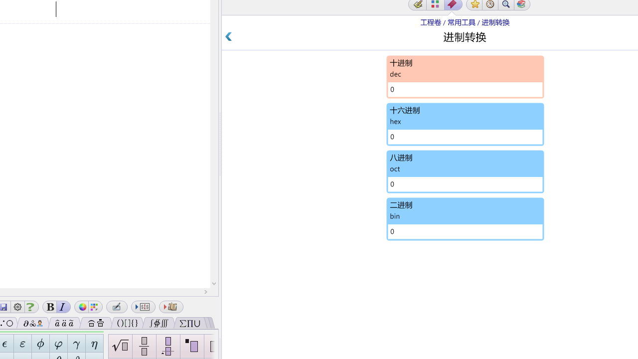Insert a fraction template
Screen dimensions: 638x359
144,346
